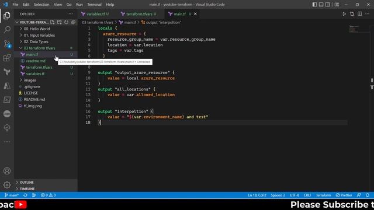Open changes icon in editor toolbar

point(352,14)
